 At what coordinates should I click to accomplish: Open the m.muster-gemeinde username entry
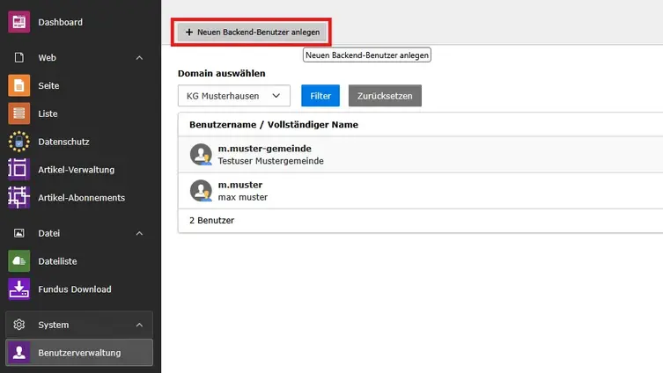[264, 149]
